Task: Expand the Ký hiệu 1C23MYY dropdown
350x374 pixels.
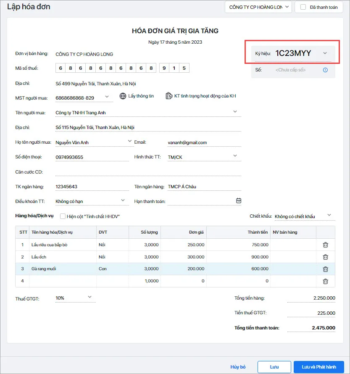Action: pyautogui.click(x=325, y=53)
